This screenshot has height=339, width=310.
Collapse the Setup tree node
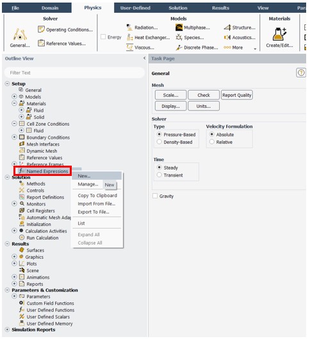coord(7,83)
